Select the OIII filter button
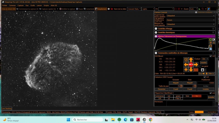This screenshot has width=219, height=123. coord(160,98)
